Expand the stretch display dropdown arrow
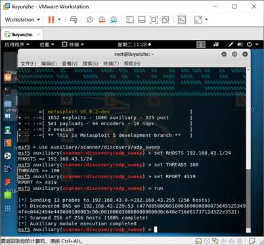The width and height of the screenshot is (264, 245). coord(206,20)
